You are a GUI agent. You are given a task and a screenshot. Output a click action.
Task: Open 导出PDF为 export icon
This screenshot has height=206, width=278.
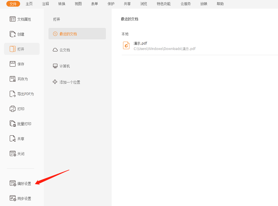13,94
